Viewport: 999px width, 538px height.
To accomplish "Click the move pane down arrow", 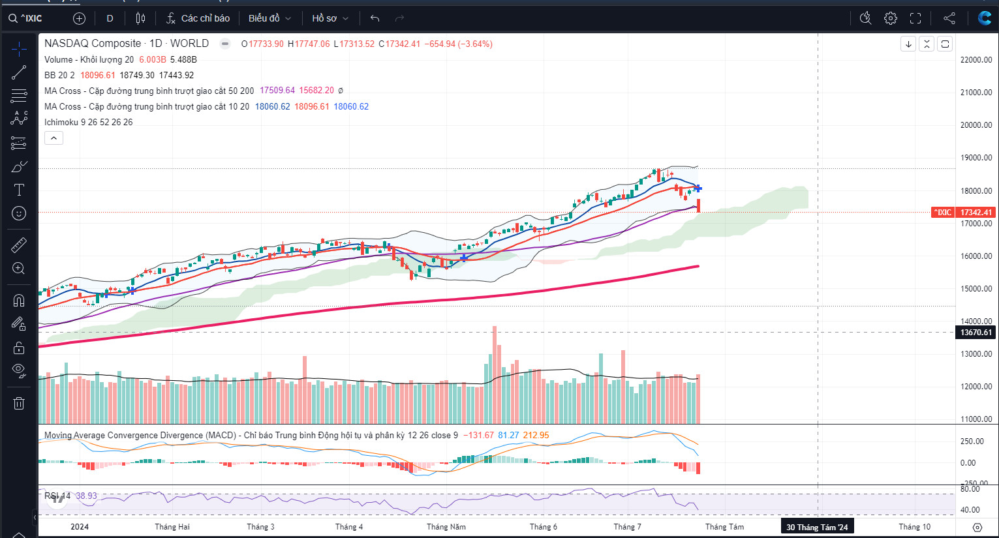I will coord(908,44).
